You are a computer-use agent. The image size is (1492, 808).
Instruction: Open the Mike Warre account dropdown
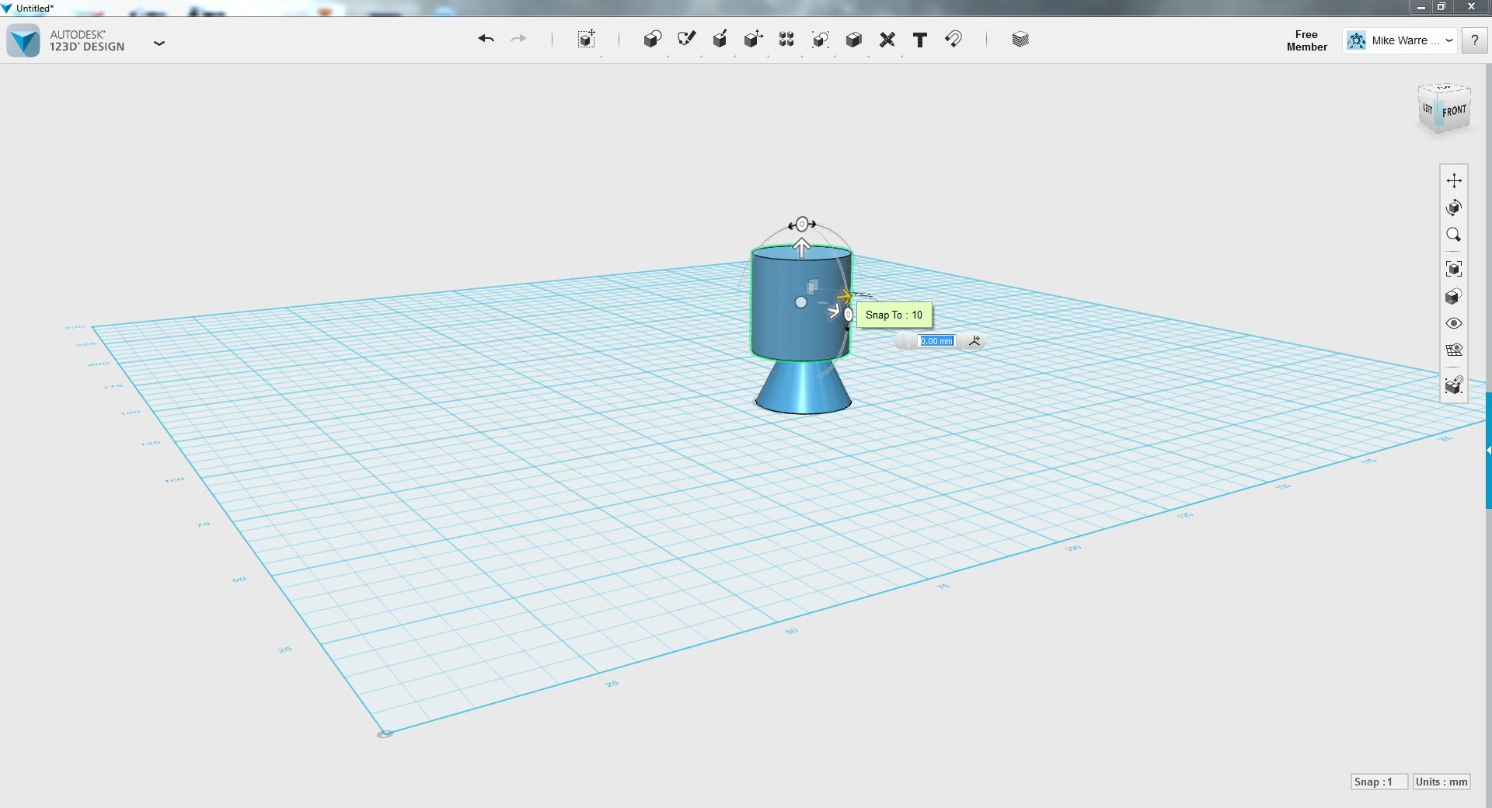click(1399, 40)
